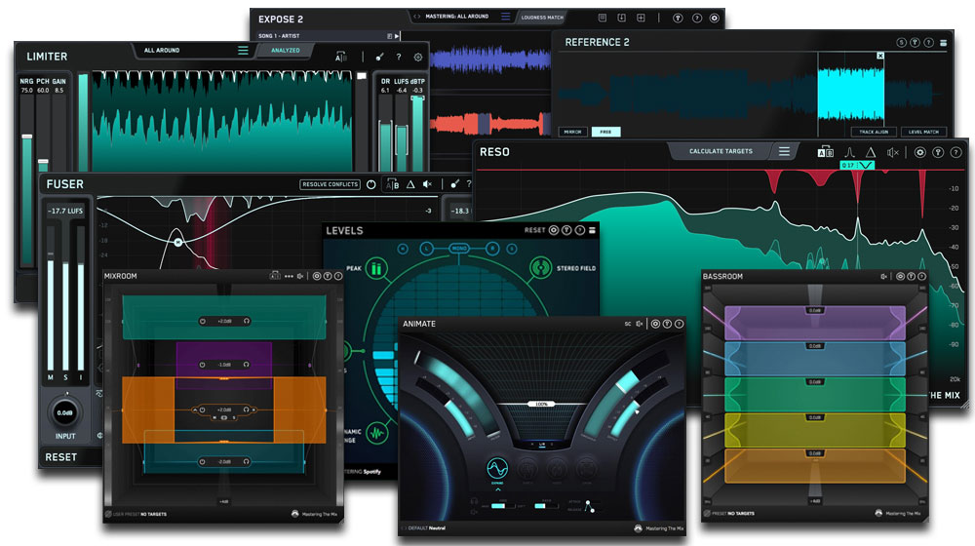Screen dimensions: 975x546
Task: Play SONG 1 - ARTIST in Expose 2
Action: coord(397,36)
